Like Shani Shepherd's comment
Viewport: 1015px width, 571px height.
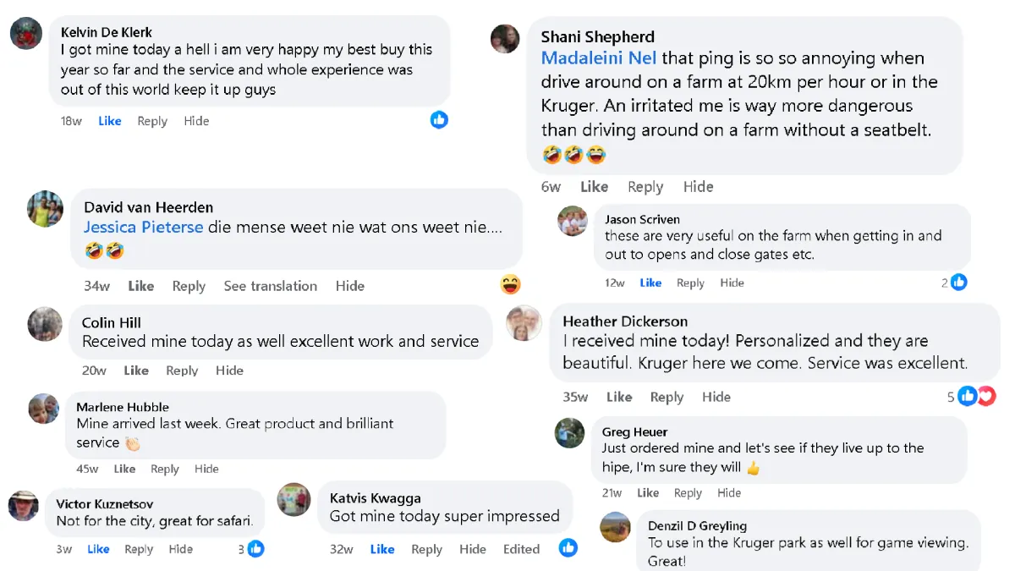(x=594, y=187)
